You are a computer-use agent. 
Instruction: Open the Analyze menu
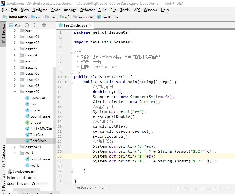(70, 10)
